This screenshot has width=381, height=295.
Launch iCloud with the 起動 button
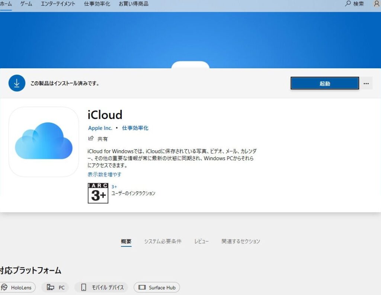coord(324,83)
